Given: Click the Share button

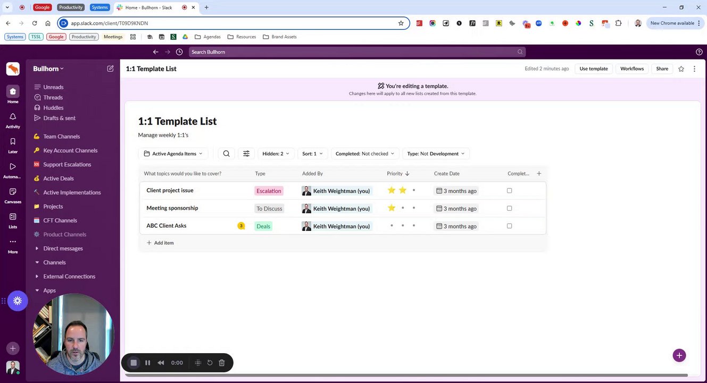Looking at the screenshot, I should point(662,69).
